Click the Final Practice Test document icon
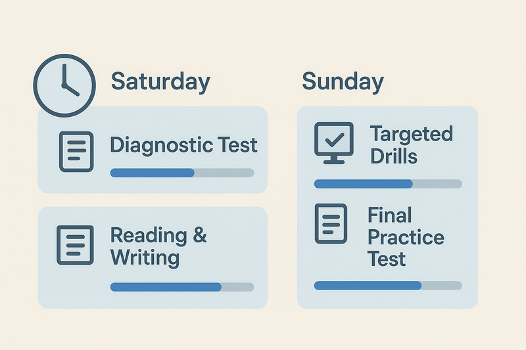Image resolution: width=526 pixels, height=350 pixels. [x=331, y=223]
